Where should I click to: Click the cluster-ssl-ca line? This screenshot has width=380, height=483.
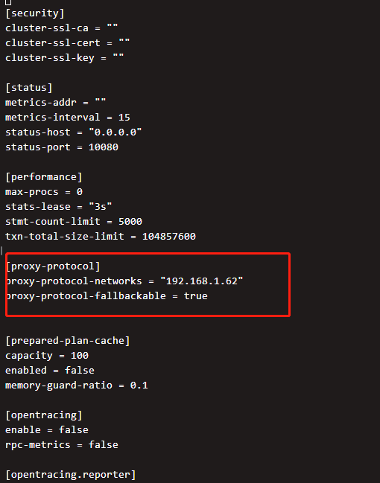62,28
